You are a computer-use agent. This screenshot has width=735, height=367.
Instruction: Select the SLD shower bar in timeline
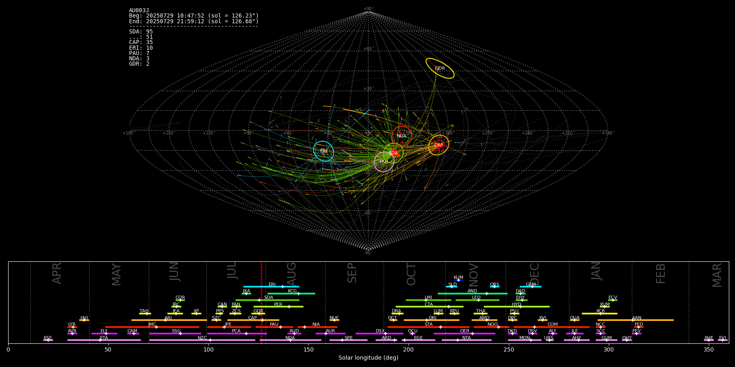[x=452, y=287]
